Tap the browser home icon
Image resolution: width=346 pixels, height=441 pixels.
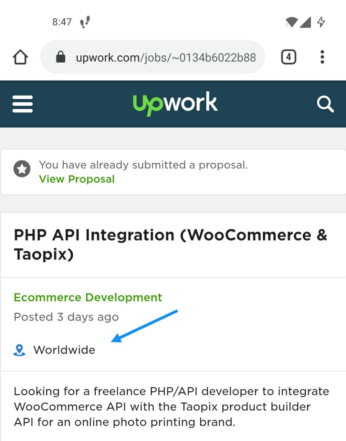point(20,57)
